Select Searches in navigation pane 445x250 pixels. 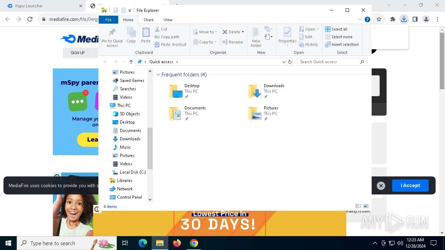point(124,89)
